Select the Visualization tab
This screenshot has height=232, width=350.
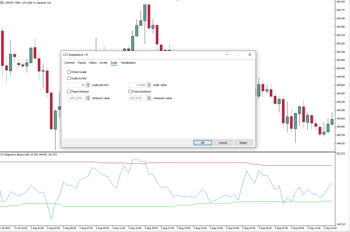tap(128, 63)
